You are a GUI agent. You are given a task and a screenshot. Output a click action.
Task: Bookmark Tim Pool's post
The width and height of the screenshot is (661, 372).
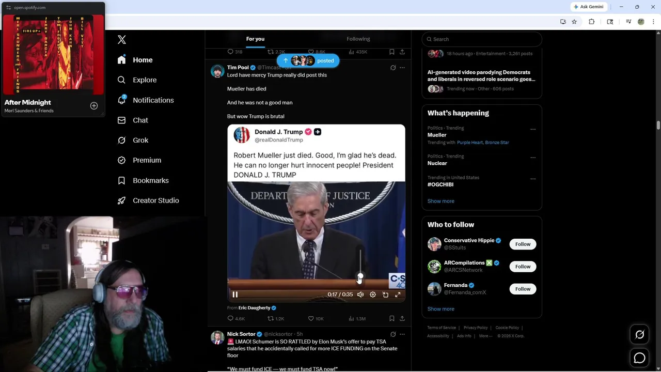click(x=392, y=319)
